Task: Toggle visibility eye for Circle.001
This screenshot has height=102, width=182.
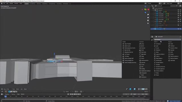Action: click(x=180, y=14)
